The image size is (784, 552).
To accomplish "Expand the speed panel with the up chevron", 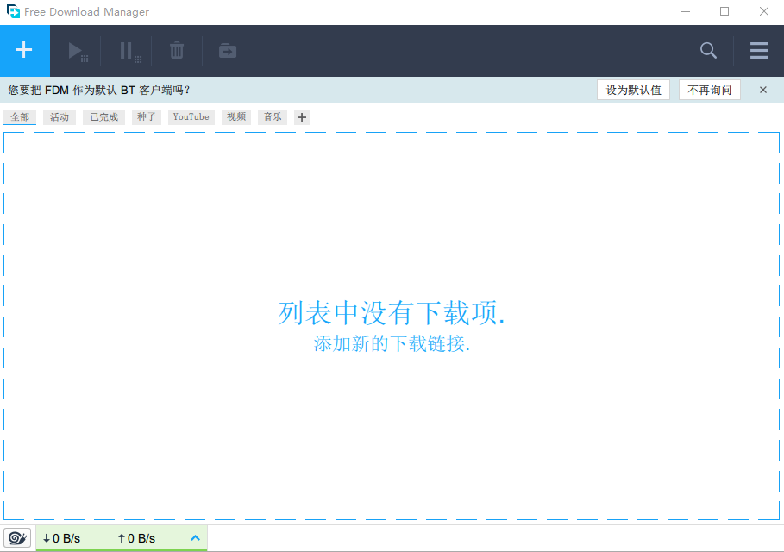I will pos(195,538).
